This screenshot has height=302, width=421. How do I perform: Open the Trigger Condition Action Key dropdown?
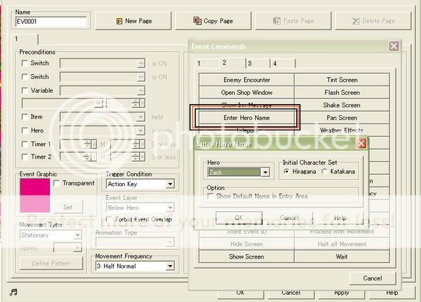tap(170, 184)
